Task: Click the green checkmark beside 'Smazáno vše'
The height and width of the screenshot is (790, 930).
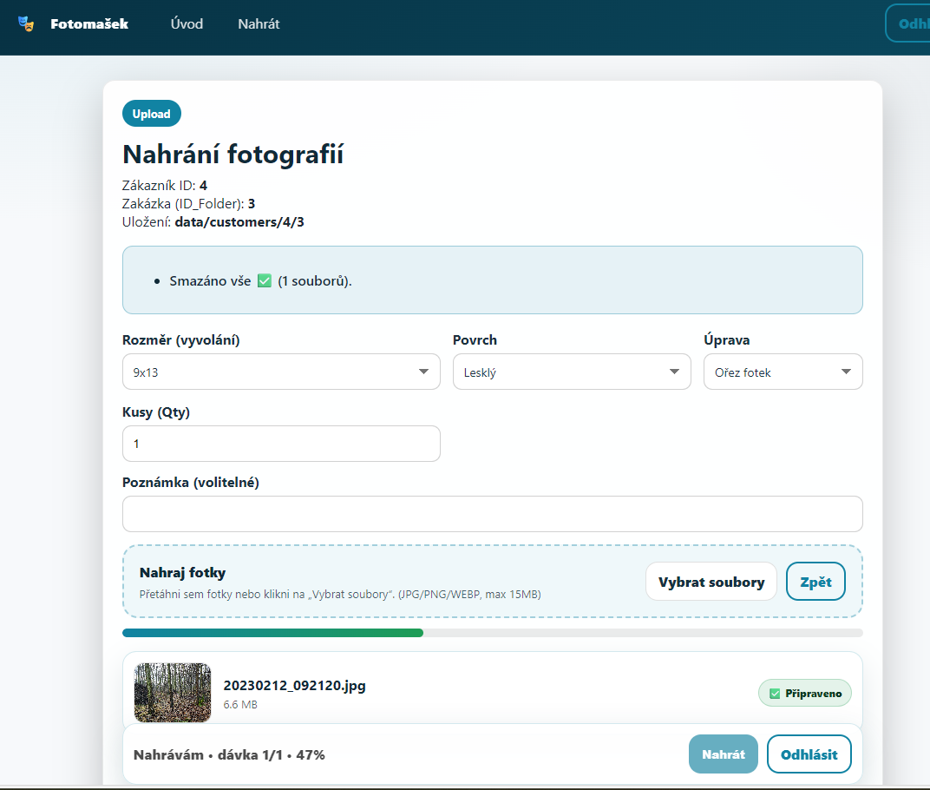Action: point(264,280)
